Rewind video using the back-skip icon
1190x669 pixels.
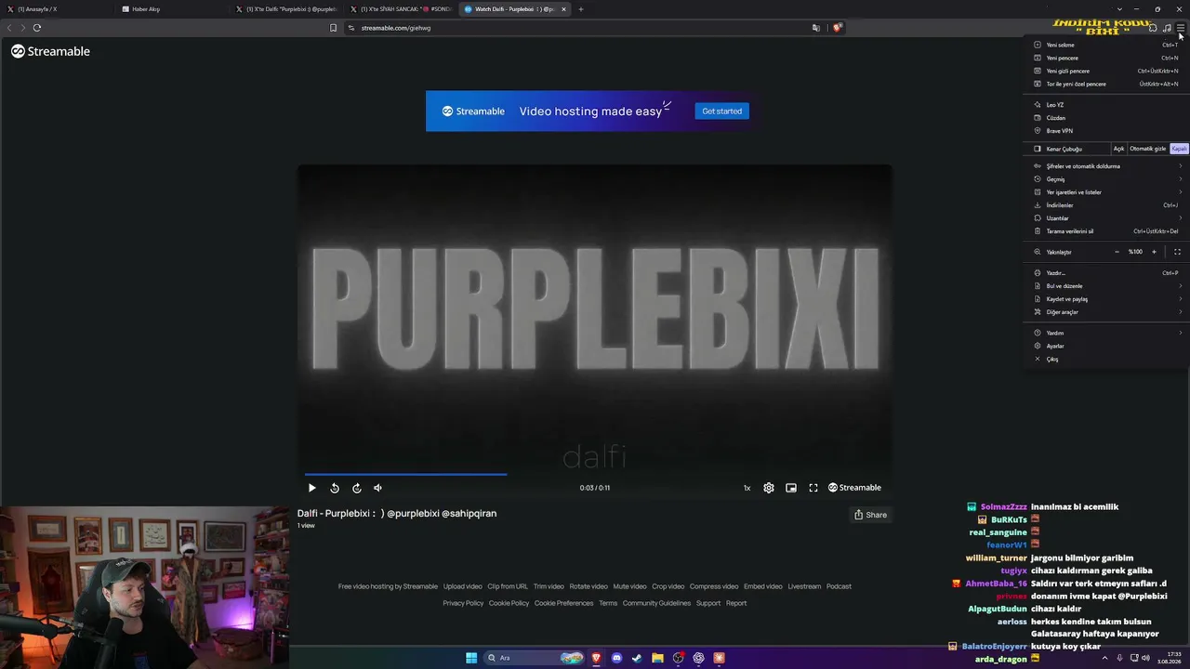tap(335, 488)
